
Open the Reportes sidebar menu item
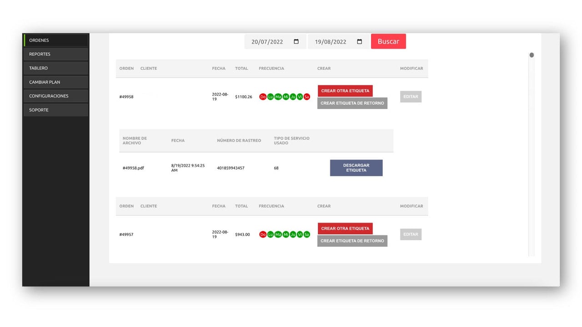coord(55,54)
